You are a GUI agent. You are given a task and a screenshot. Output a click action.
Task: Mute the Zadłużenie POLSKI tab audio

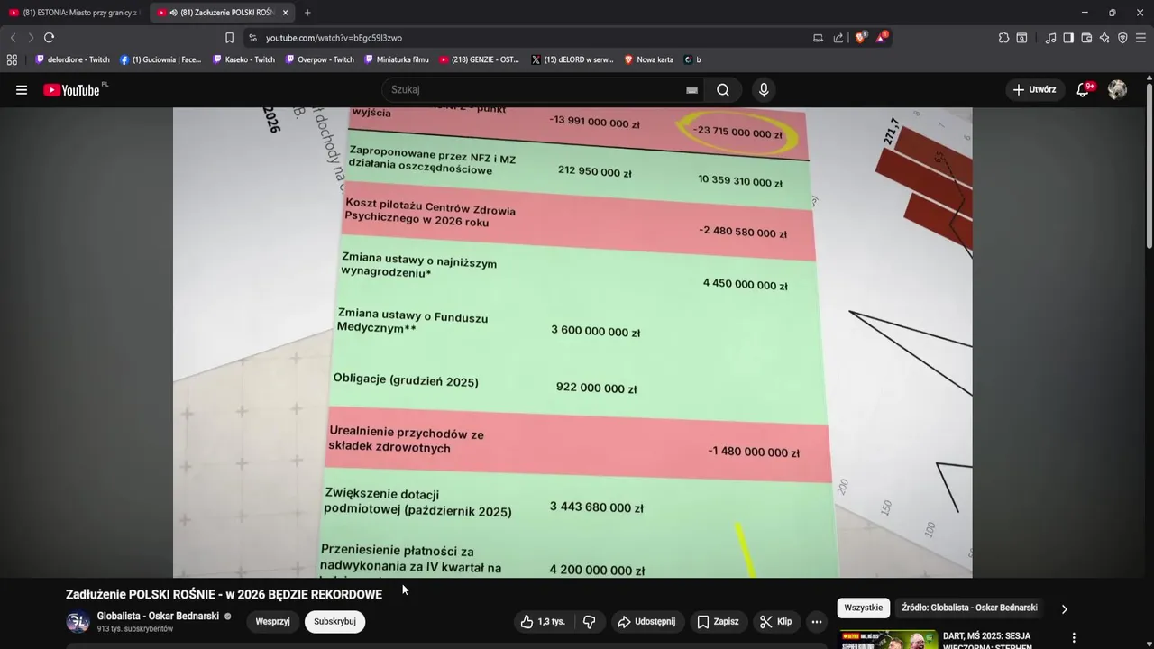173,13
